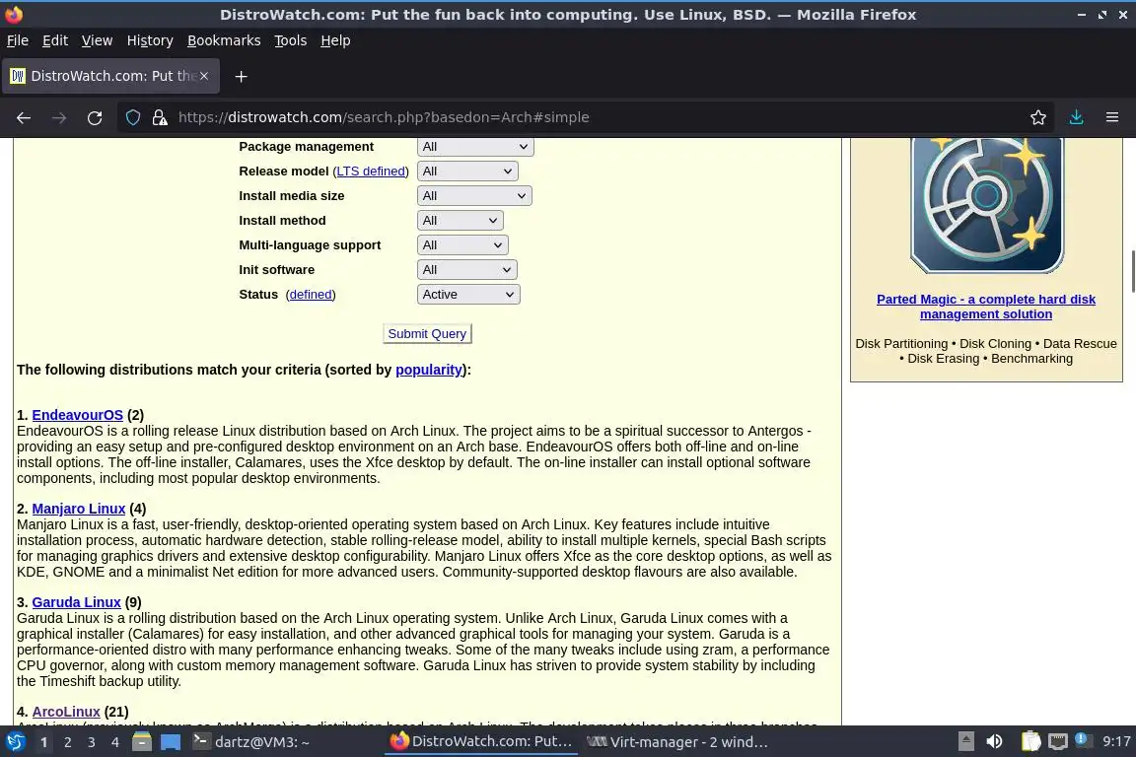The width and height of the screenshot is (1136, 757).
Task: Switch to the dartz@VM3 terminal window
Action: (x=251, y=742)
